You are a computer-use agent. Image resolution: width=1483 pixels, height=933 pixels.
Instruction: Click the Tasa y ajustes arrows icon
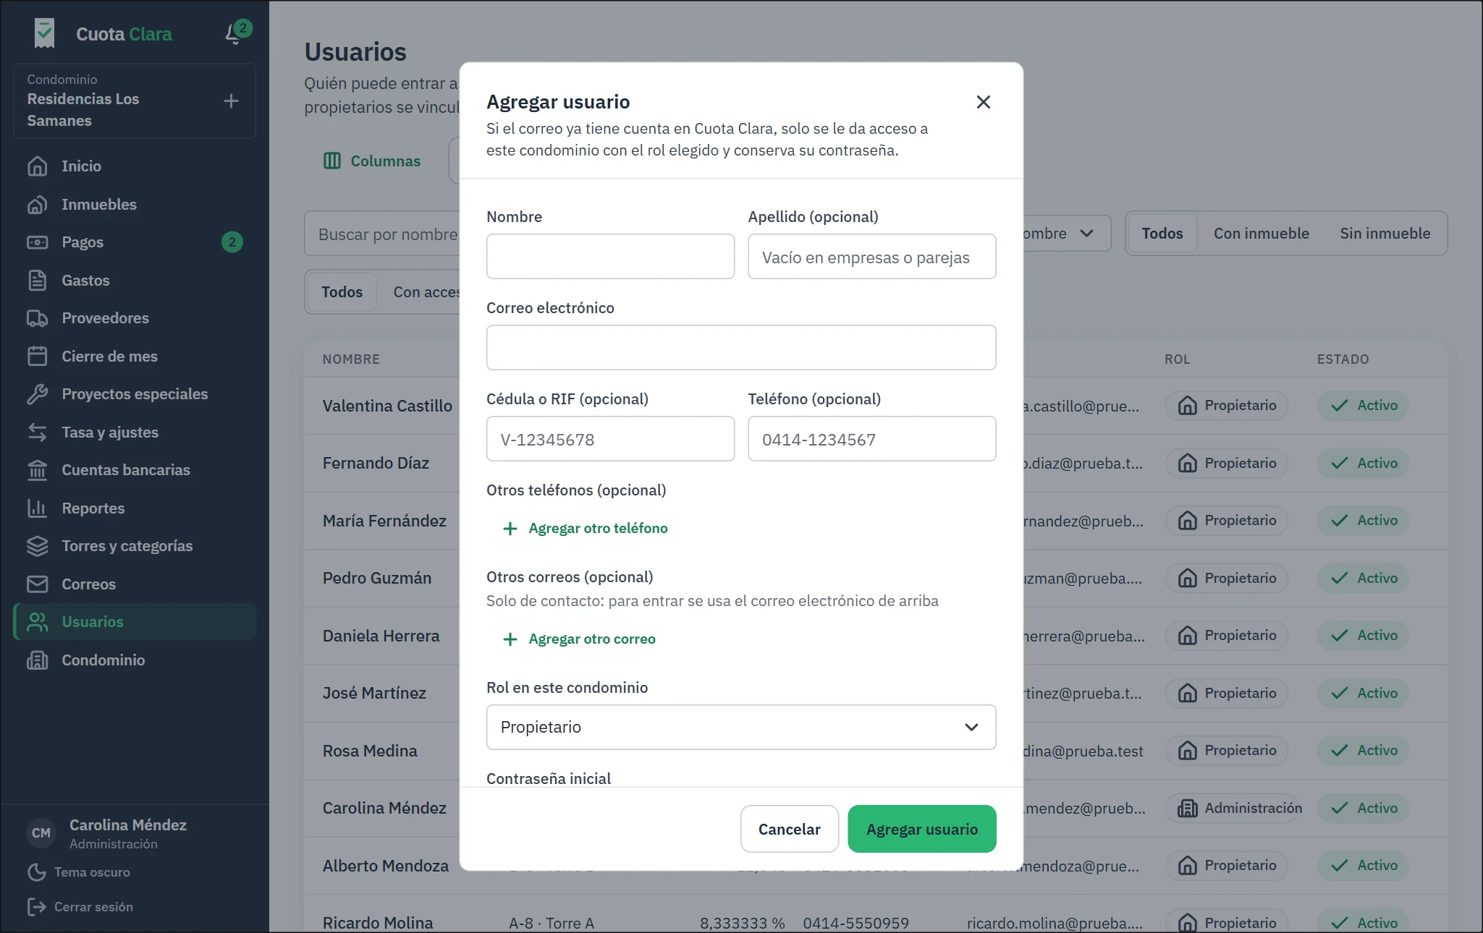37,433
